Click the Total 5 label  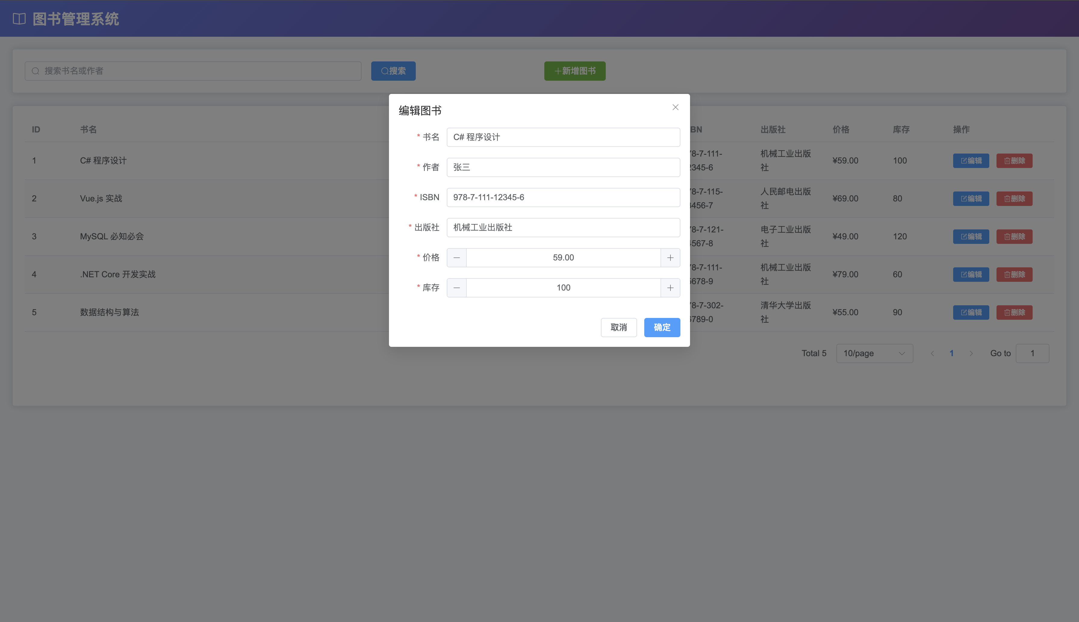(814, 353)
